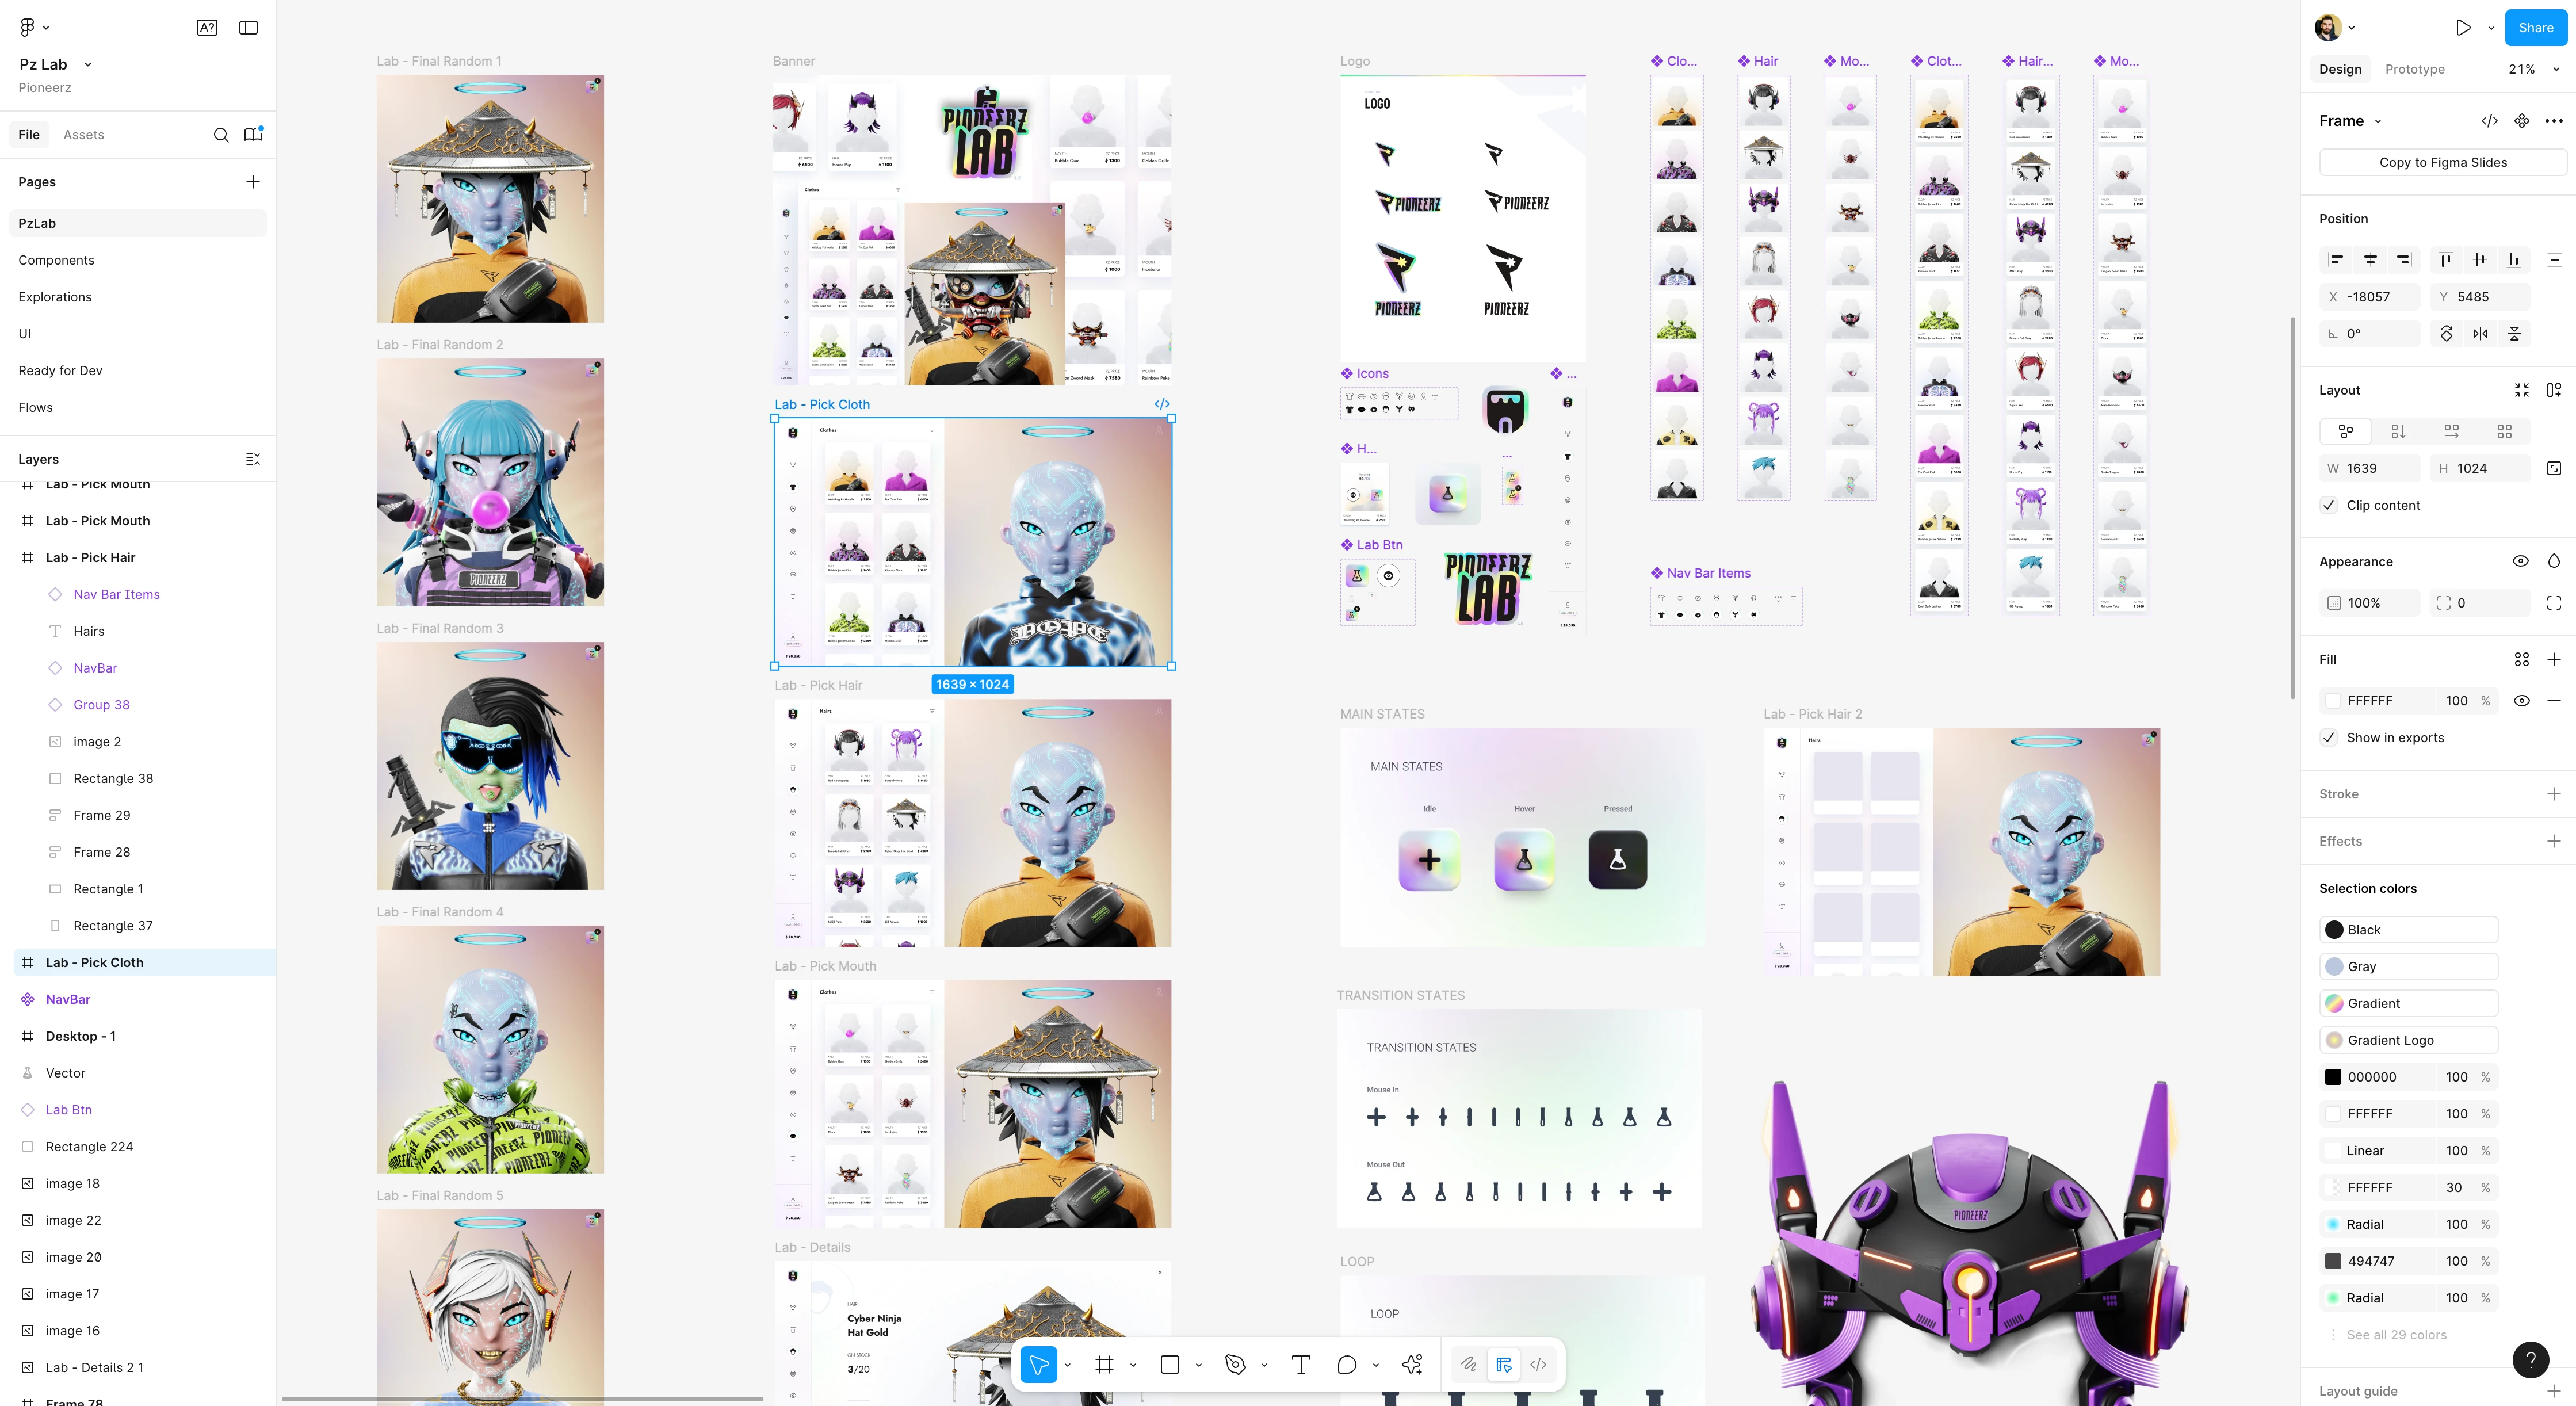Click the Share button
The height and width of the screenshot is (1406, 2576).
[x=2535, y=28]
